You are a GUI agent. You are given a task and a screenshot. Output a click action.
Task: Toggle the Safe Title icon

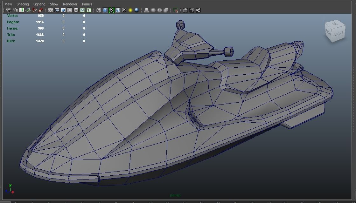(x=89, y=10)
